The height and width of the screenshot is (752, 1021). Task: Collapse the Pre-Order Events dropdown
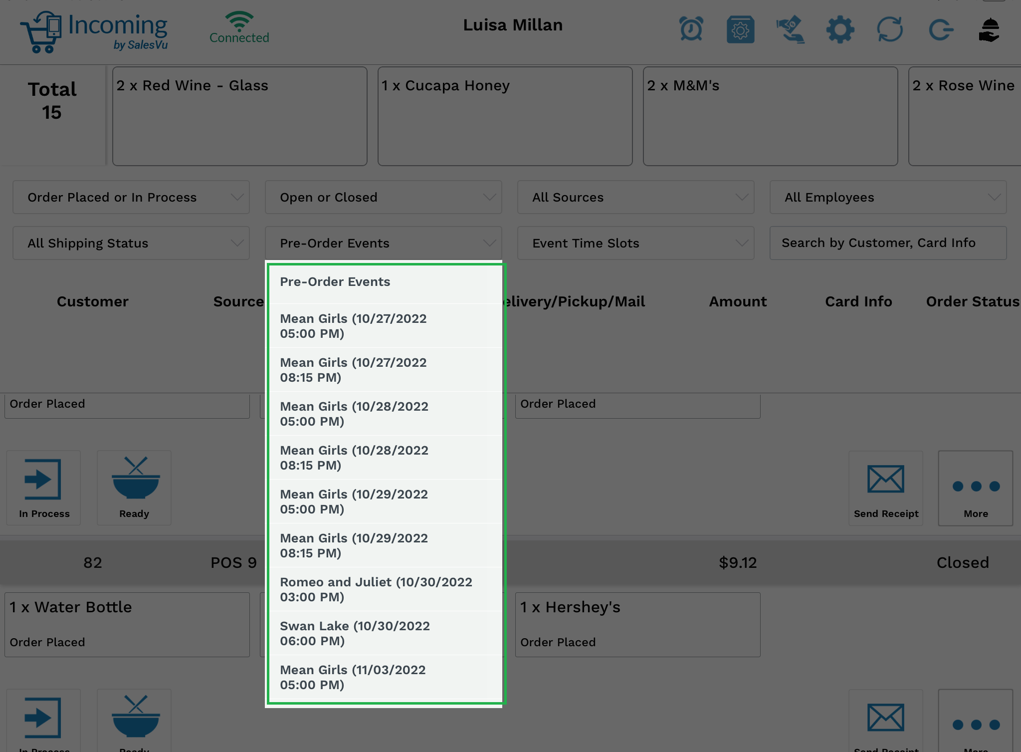384,243
